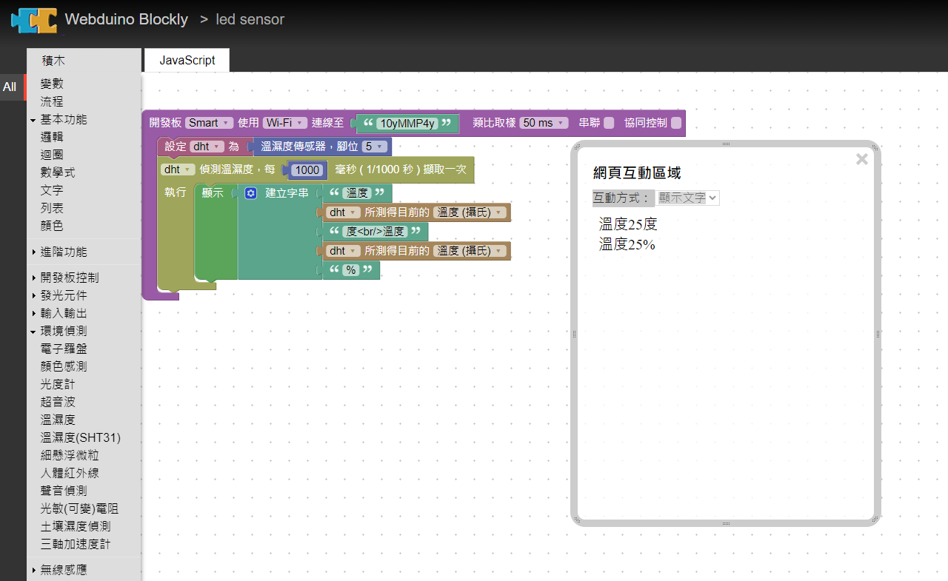
Task: Open the pin 5 dropdown on the sensor block
Action: pyautogui.click(x=374, y=147)
